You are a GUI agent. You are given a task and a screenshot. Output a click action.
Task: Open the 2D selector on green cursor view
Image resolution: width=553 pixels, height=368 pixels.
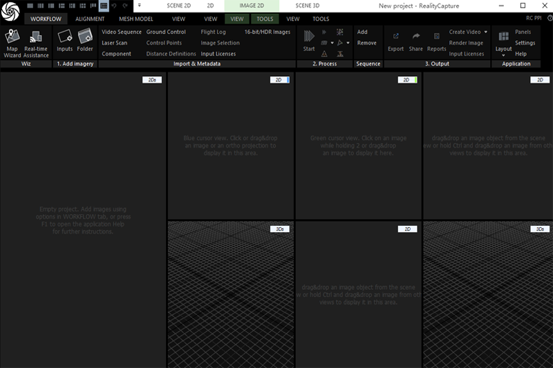click(407, 80)
